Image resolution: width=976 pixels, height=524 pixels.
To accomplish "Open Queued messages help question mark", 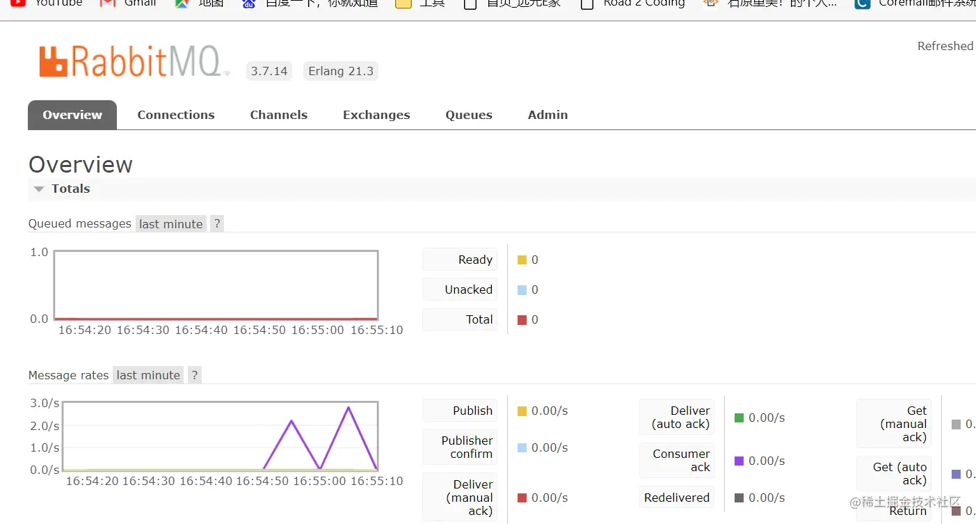I will click(x=217, y=224).
